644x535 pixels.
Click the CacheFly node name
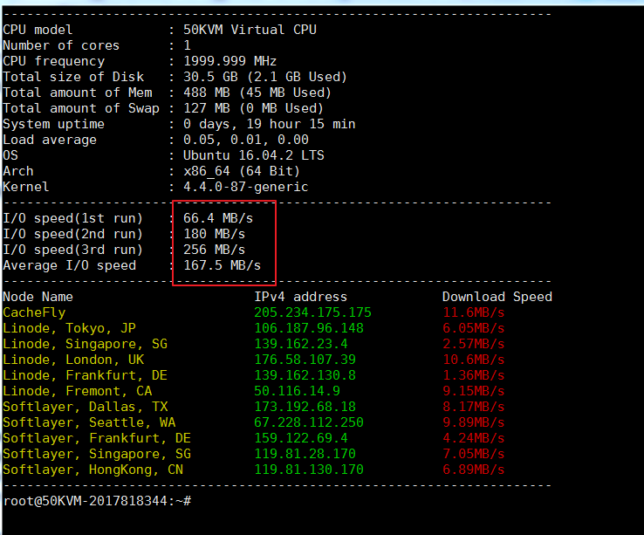pos(34,312)
